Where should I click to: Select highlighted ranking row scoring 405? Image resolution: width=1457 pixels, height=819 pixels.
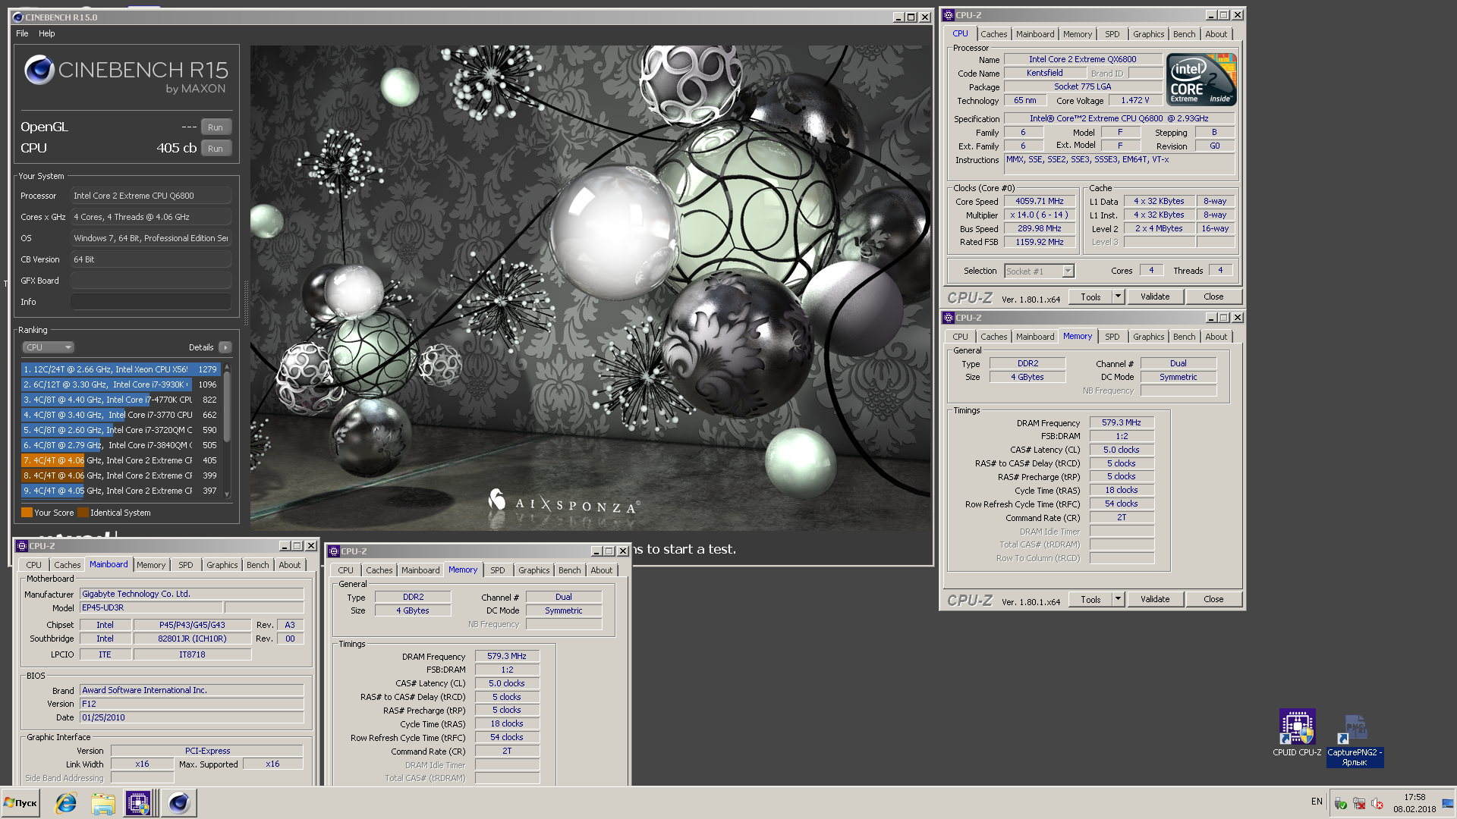pyautogui.click(x=121, y=460)
